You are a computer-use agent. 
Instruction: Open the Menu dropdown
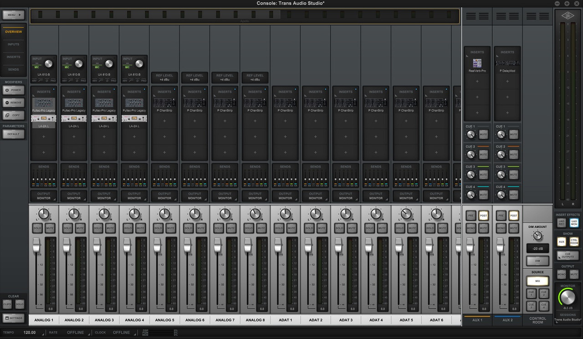point(14,15)
